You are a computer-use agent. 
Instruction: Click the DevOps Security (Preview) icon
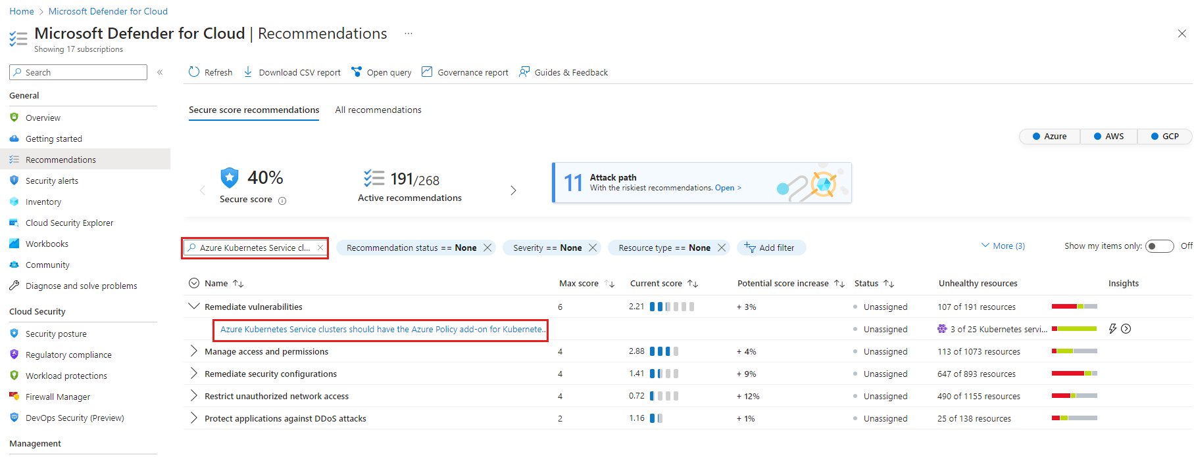14,418
